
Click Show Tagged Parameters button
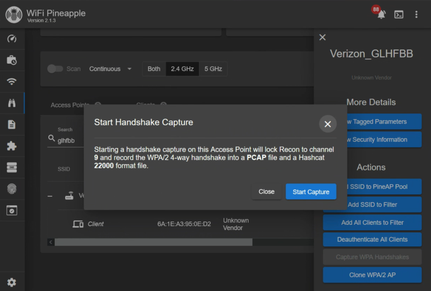pyautogui.click(x=384, y=121)
